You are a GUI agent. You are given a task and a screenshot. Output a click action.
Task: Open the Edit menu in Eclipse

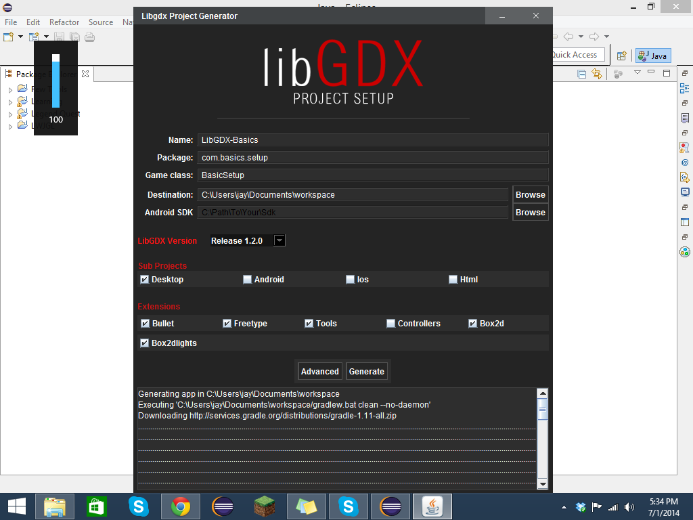[33, 22]
